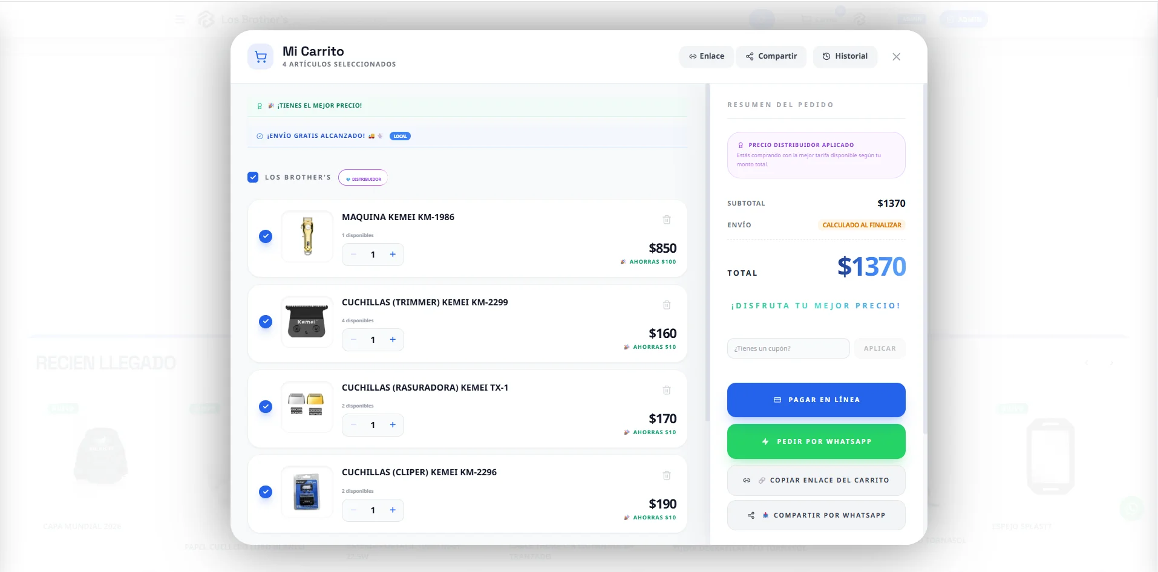Click the ¡Envío gratis alcanzado! banner

tap(467, 136)
